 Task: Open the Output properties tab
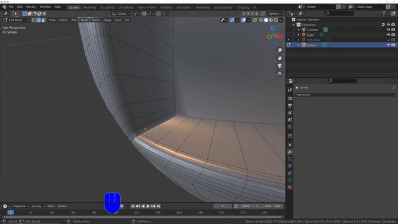(x=290, y=105)
